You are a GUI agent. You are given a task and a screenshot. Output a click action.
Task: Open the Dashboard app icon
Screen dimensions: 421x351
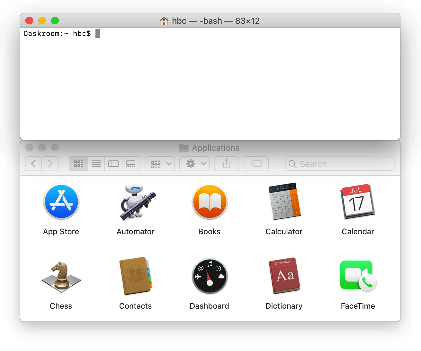pyautogui.click(x=210, y=276)
